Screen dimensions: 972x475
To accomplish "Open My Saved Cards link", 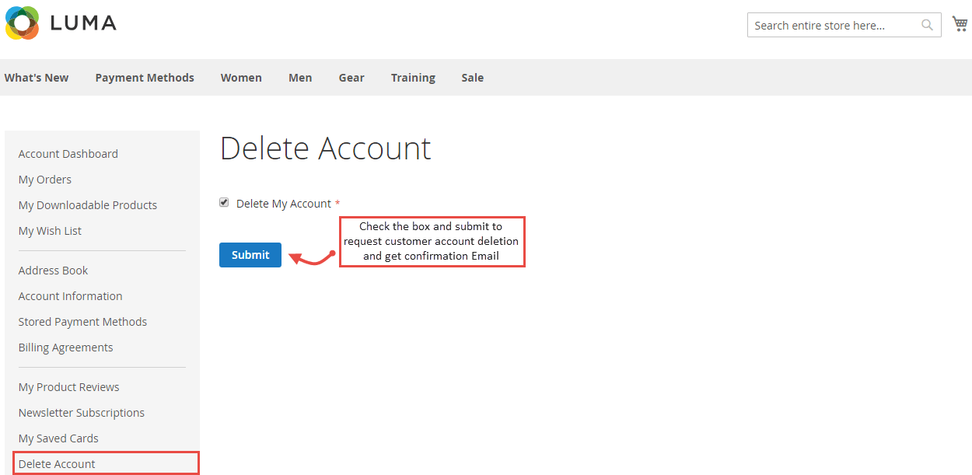I will tap(58, 438).
